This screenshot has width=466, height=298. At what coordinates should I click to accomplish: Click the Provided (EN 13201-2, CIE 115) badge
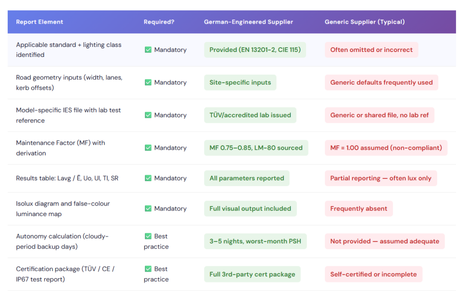255,50
